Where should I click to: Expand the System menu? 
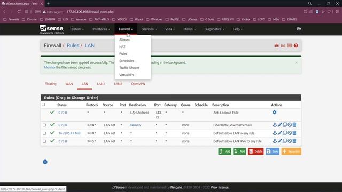point(77,29)
